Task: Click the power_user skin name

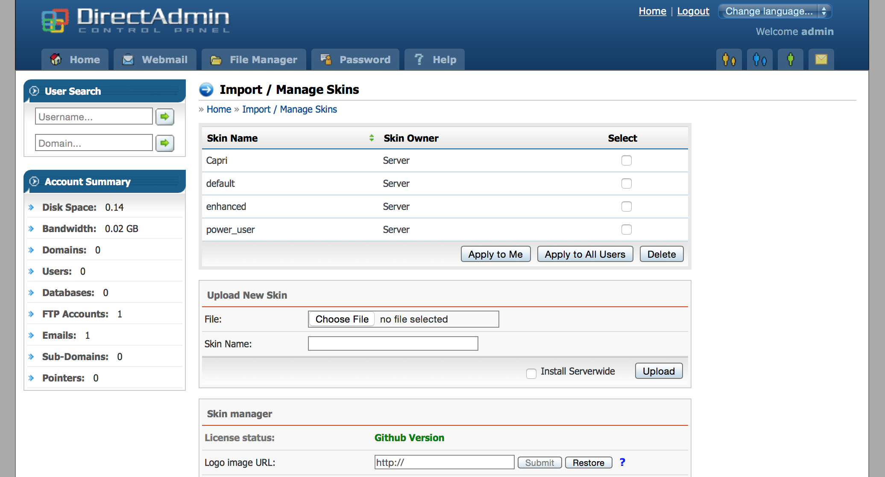Action: click(230, 230)
